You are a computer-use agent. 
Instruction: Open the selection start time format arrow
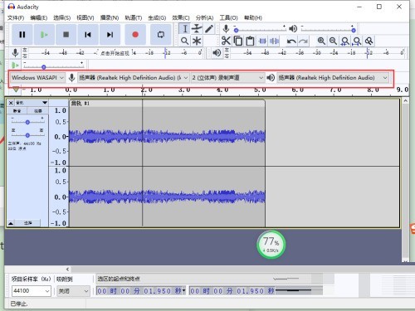pos(183,290)
